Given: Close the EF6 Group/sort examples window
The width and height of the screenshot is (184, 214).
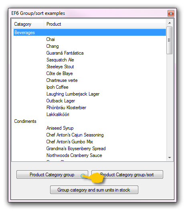Looking at the screenshot, I should [x=171, y=13].
